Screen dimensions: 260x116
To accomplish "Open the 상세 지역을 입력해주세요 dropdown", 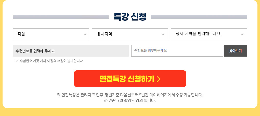I will click(209, 34).
